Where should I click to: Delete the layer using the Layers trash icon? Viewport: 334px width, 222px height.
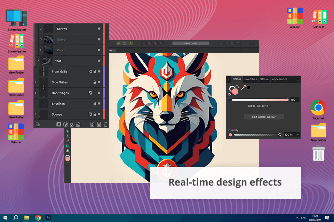[106, 124]
